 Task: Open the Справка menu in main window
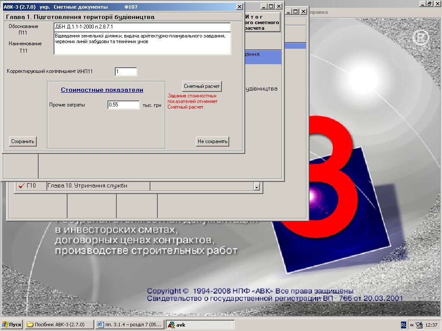coord(319,12)
